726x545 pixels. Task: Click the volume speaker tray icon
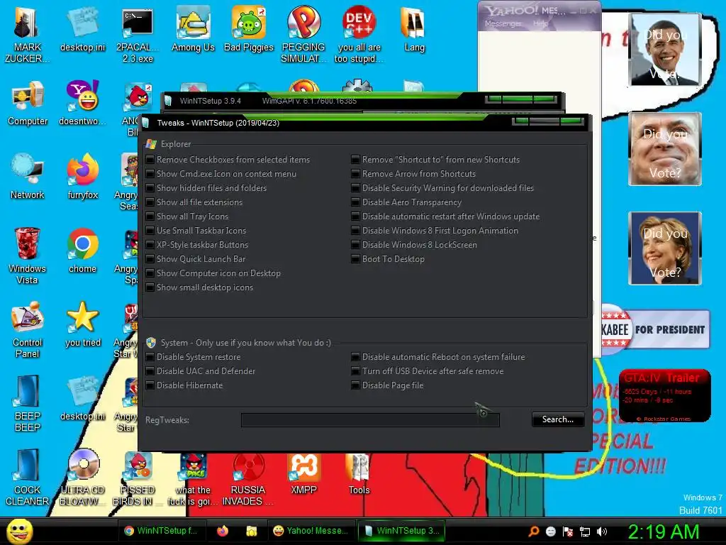coord(602,532)
